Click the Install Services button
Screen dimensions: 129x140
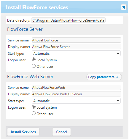(x=23, y=132)
